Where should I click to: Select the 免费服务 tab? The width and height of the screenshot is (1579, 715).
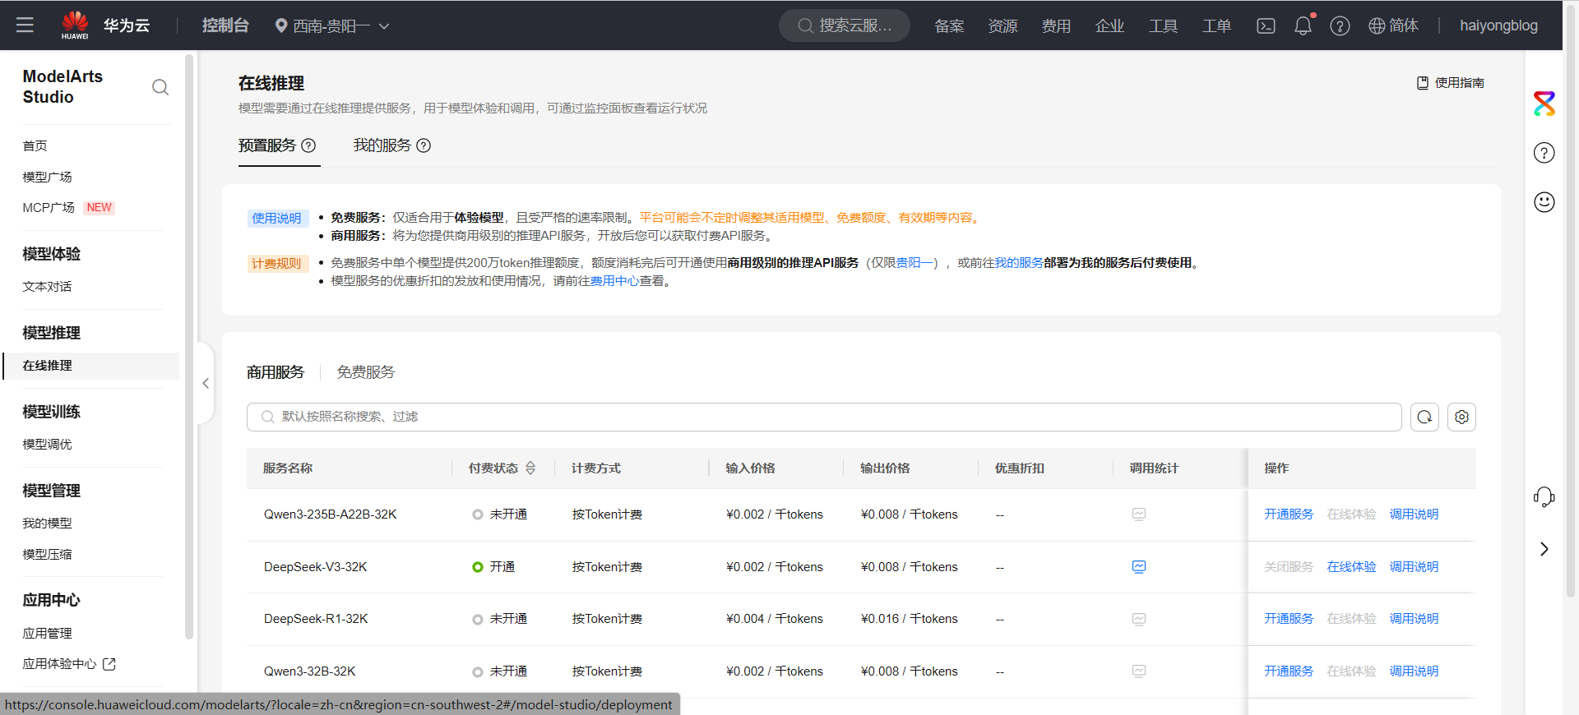coord(366,372)
